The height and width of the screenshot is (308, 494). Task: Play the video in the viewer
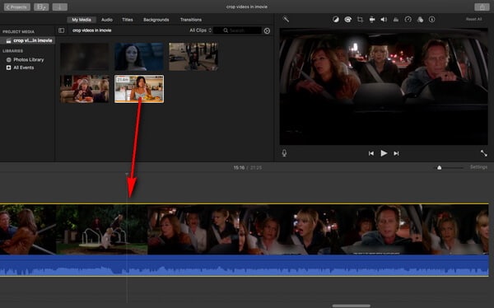[x=384, y=153]
